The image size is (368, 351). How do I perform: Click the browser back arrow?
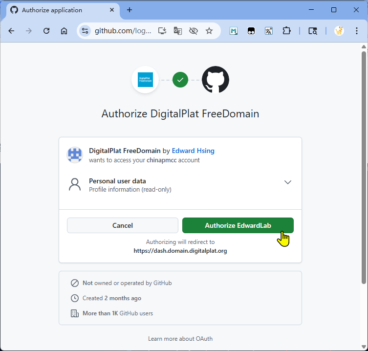coord(11,31)
